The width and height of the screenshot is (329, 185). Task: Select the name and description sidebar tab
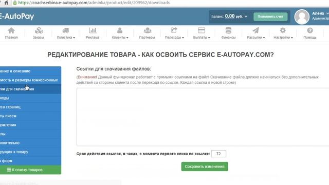[x=30, y=71]
